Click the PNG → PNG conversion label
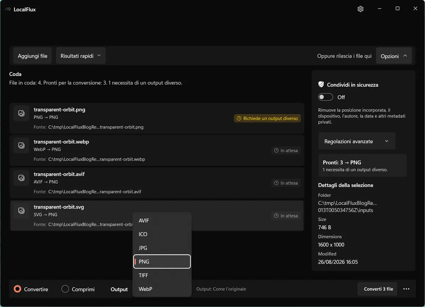This screenshot has width=425, height=307. (46, 117)
